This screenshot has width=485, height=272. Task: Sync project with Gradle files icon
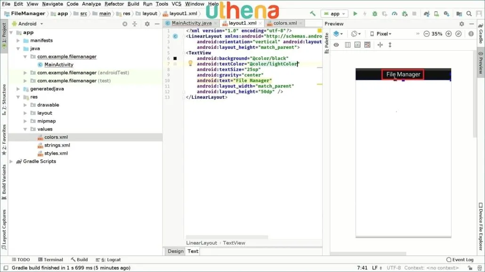pos(427,14)
